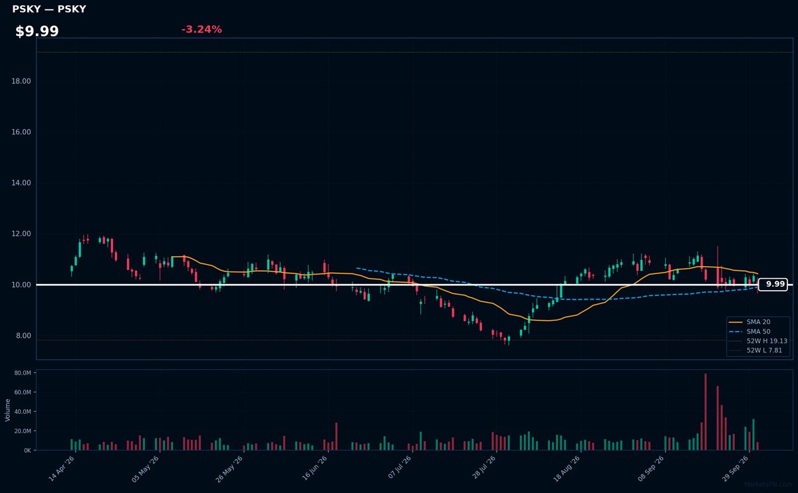
Task: Click the -3.24% change value
Action: click(201, 29)
